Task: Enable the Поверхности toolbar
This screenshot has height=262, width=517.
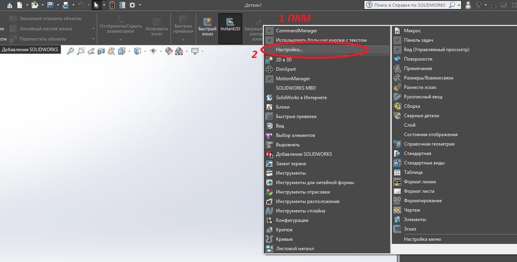Action: (454, 59)
